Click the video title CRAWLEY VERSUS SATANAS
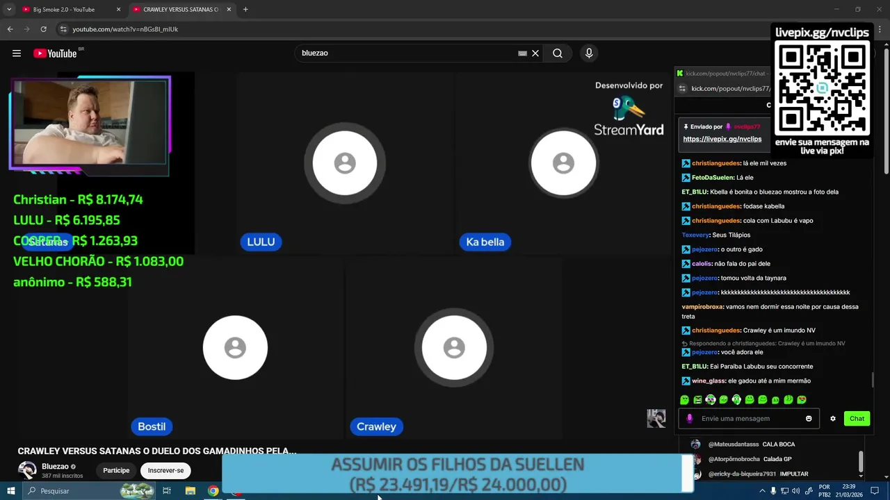This screenshot has width=890, height=500. click(157, 451)
